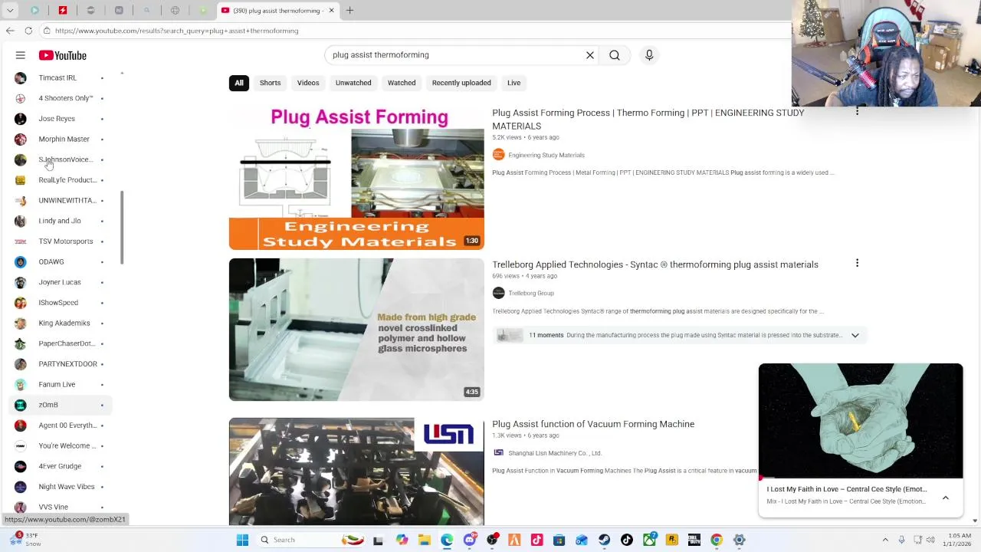
Task: Open Trelleborg Syntac thermoforming video title
Action: click(655, 264)
